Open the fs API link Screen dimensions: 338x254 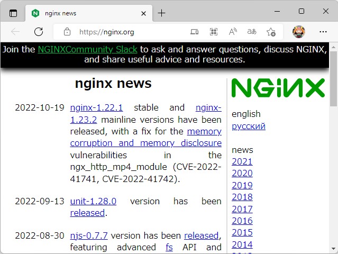click(169, 247)
